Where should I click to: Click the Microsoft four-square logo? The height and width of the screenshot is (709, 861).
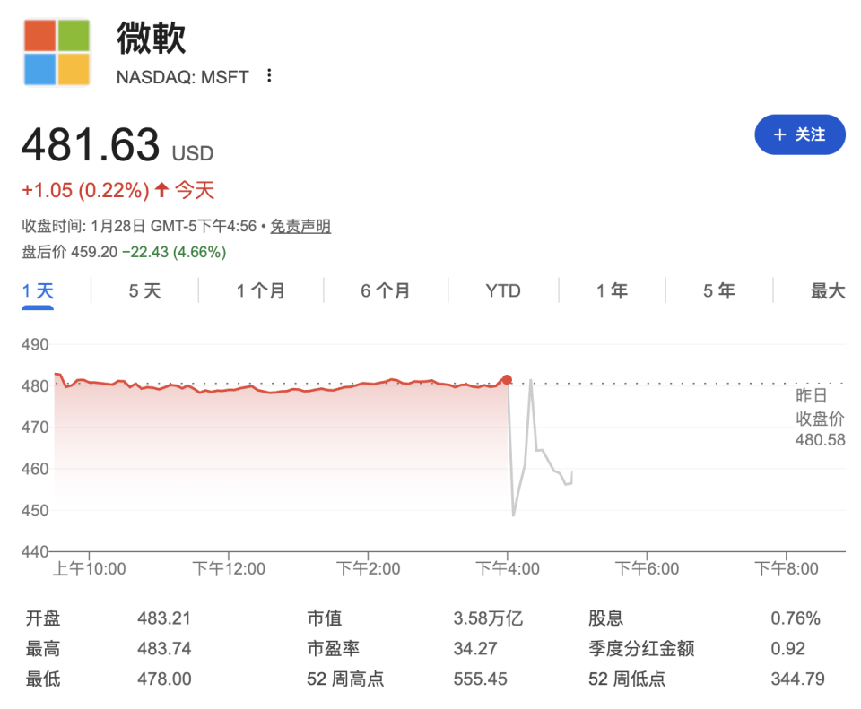pyautogui.click(x=56, y=51)
